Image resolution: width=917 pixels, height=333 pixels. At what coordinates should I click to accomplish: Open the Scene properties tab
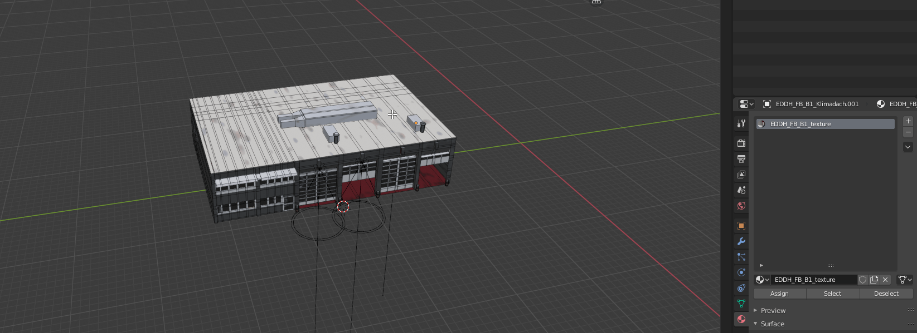[741, 190]
